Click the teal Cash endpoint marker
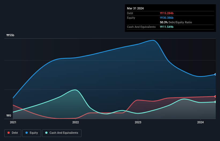 coord(215,102)
